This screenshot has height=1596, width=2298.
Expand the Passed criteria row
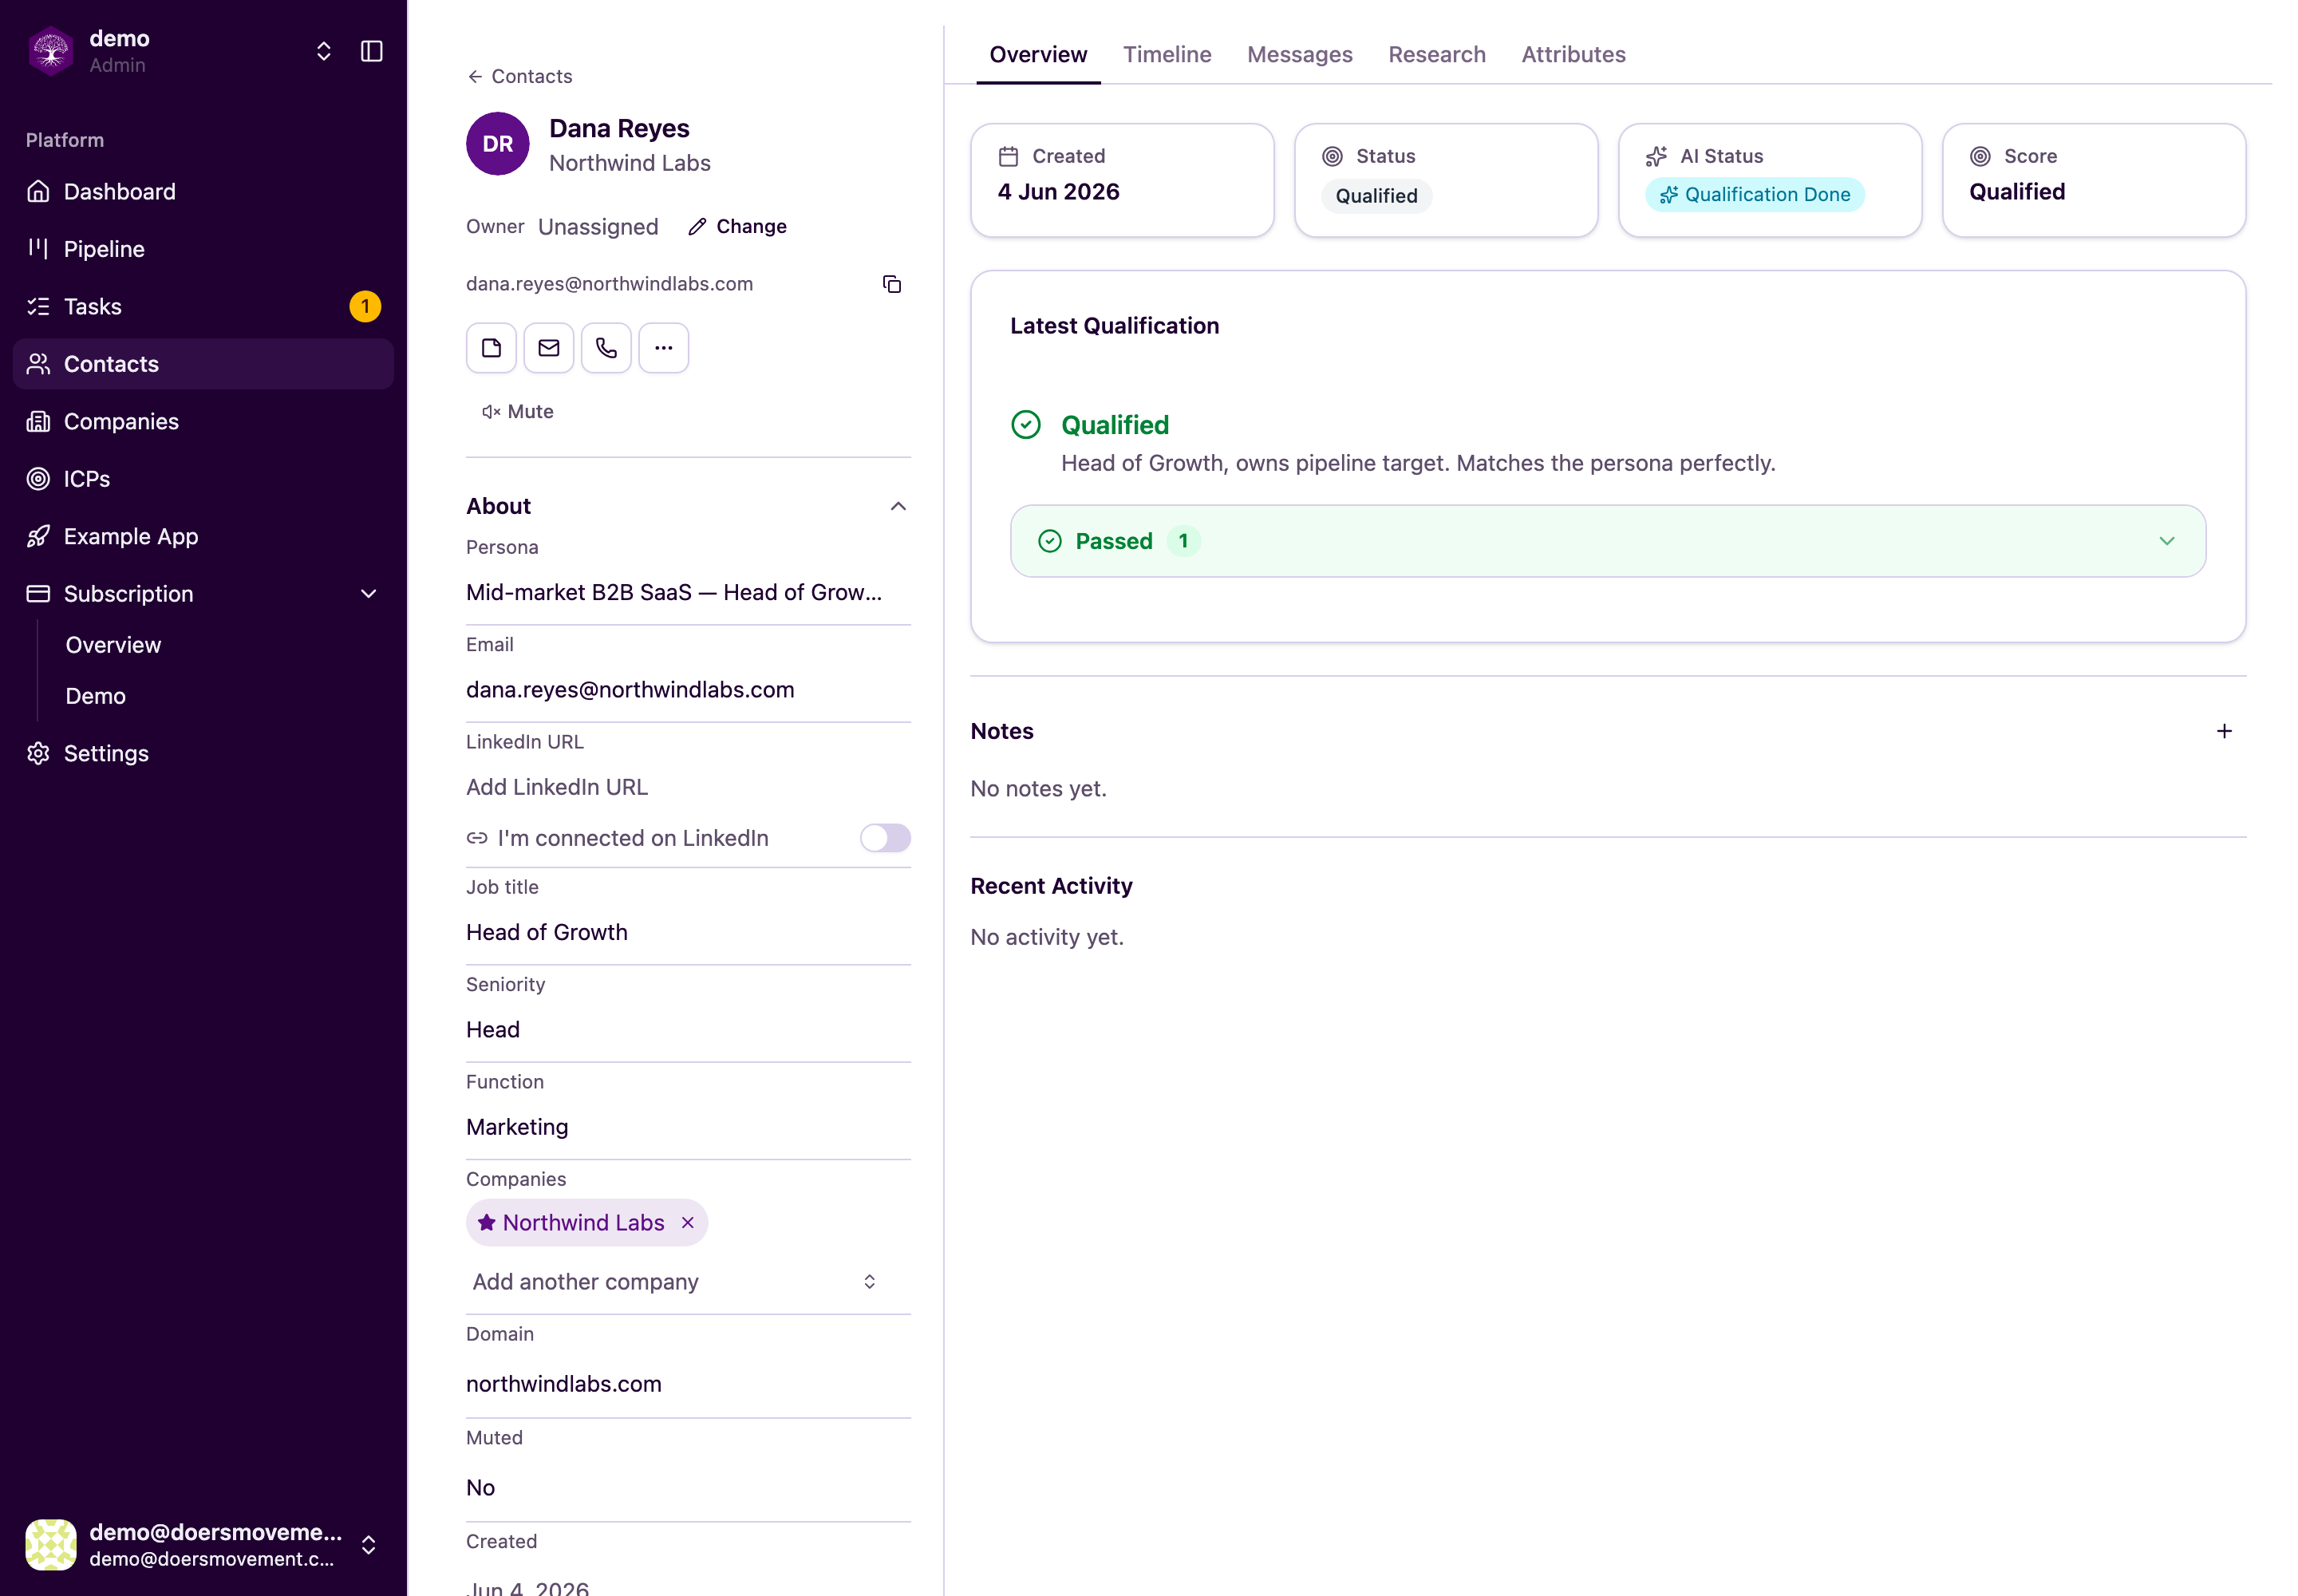(x=1608, y=541)
